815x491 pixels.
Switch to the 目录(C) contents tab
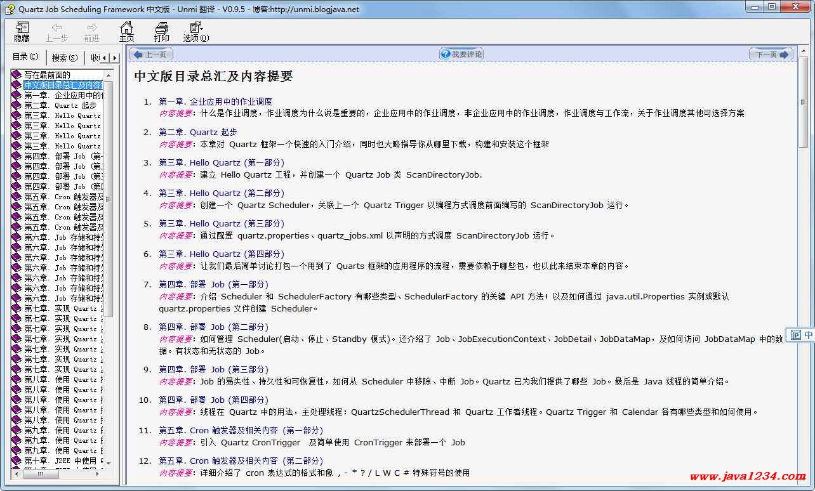25,57
